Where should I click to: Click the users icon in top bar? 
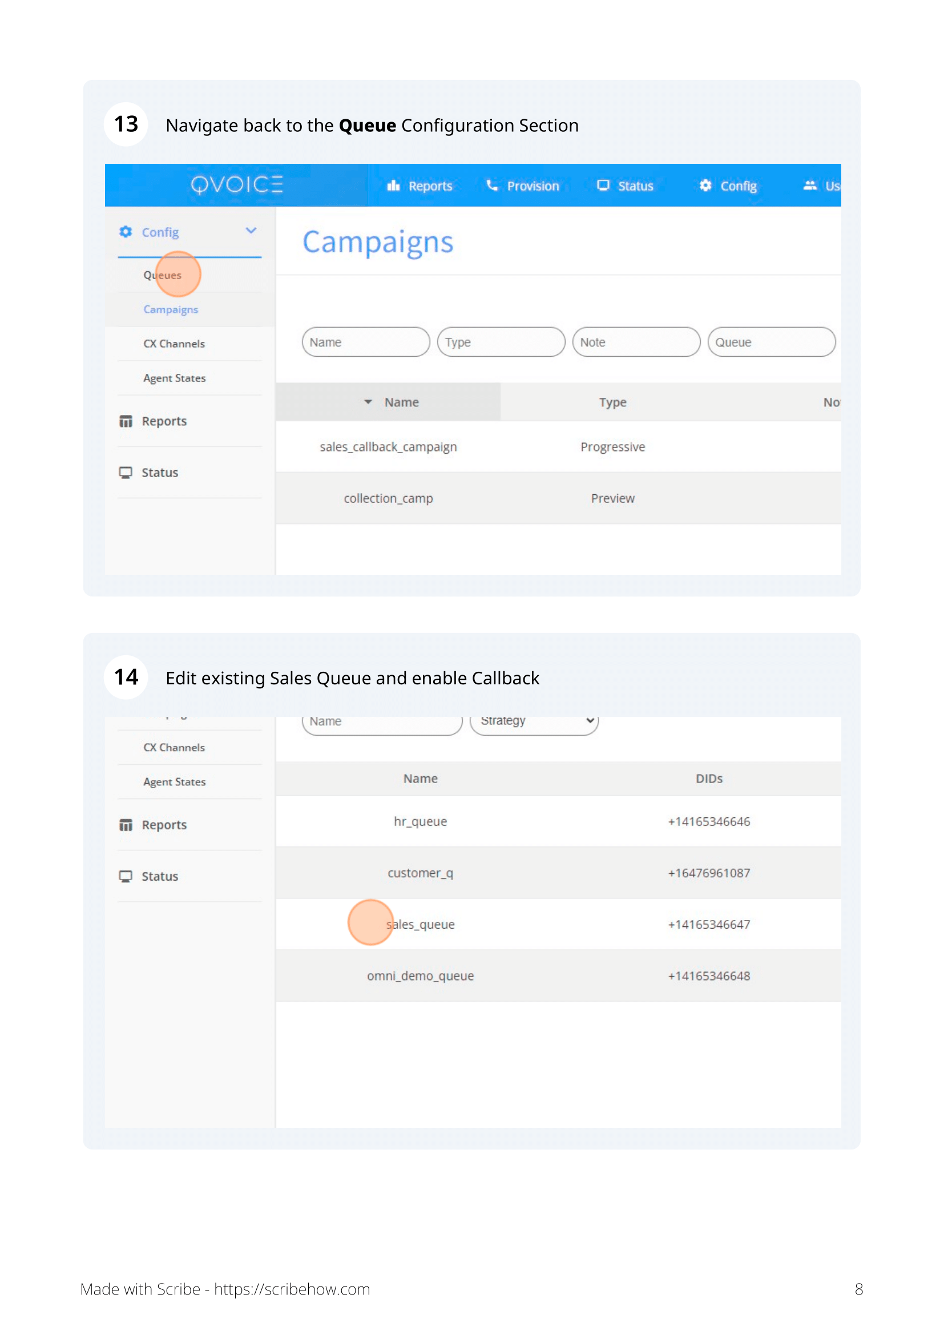(810, 185)
